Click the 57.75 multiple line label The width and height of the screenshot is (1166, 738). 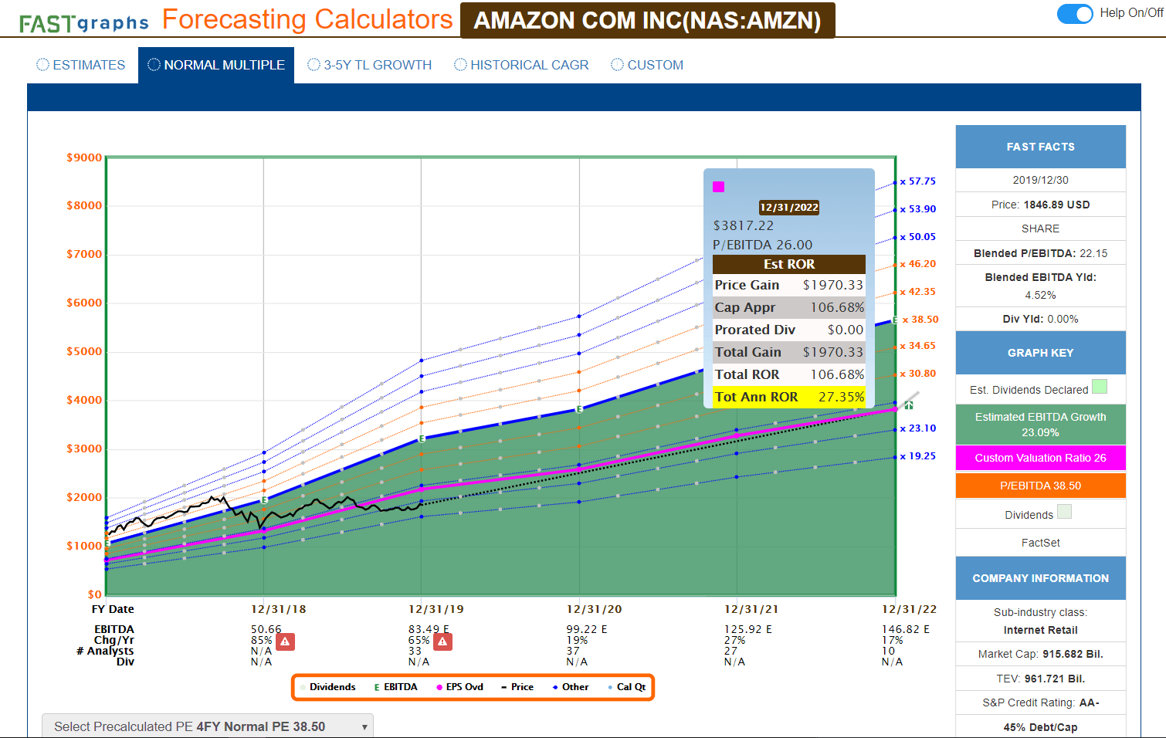click(x=918, y=181)
